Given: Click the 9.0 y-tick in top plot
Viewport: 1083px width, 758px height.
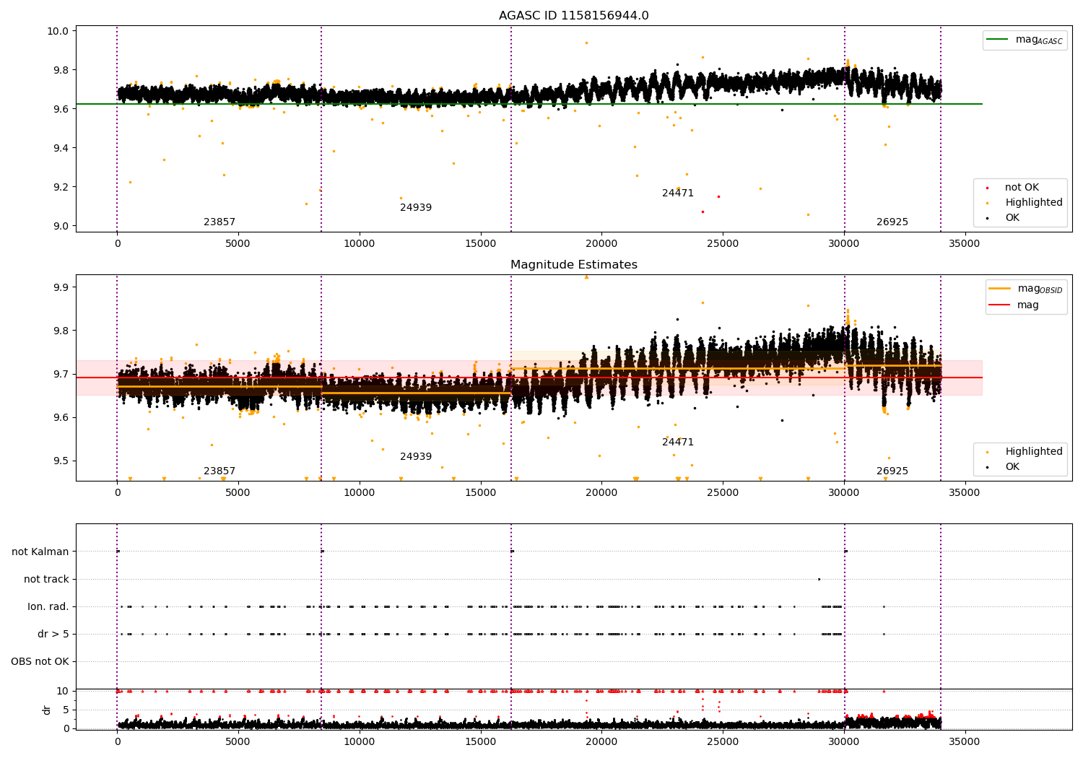Looking at the screenshot, I should (x=61, y=226).
